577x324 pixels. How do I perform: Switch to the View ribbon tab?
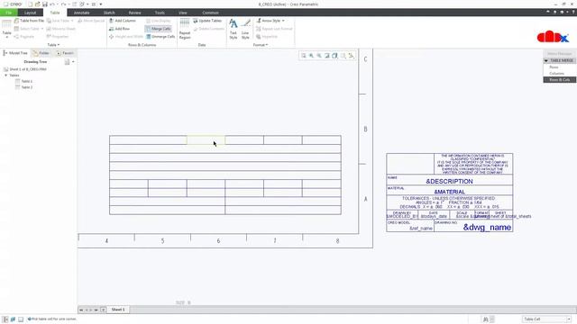[x=182, y=13]
